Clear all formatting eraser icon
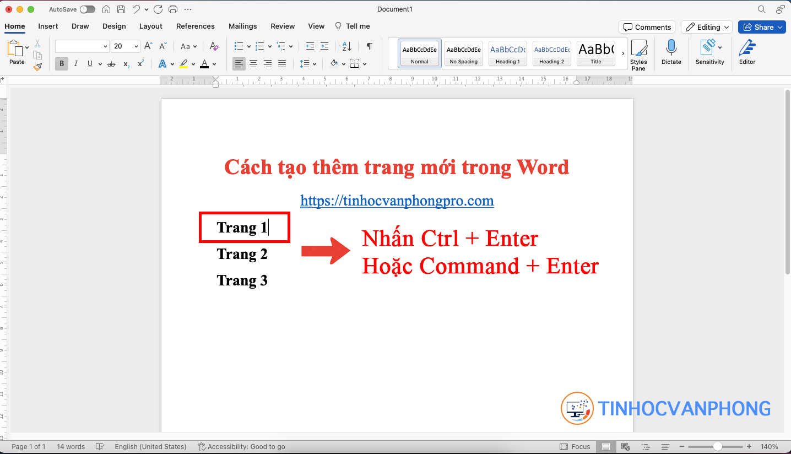The width and height of the screenshot is (791, 454). [x=214, y=46]
